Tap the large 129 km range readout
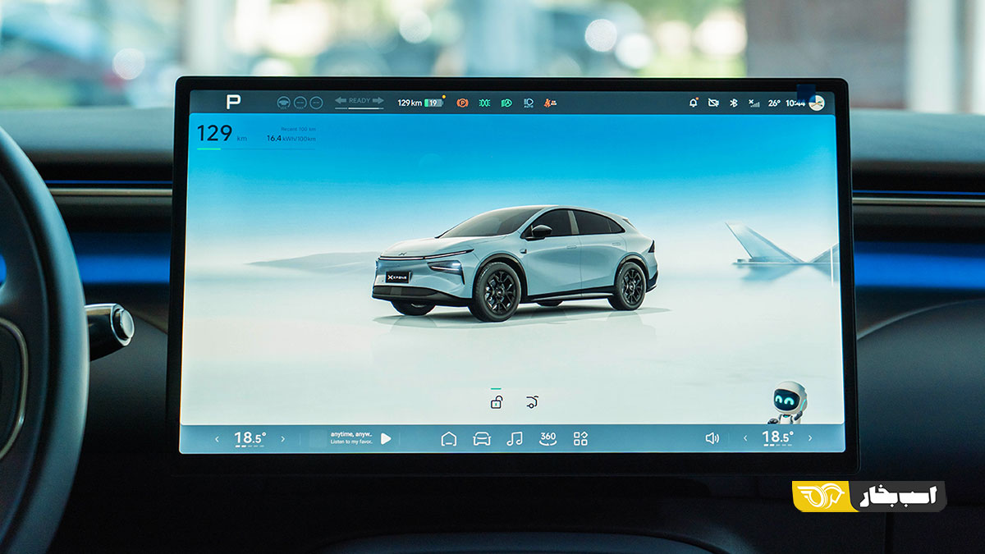The width and height of the screenshot is (985, 554). (222, 134)
